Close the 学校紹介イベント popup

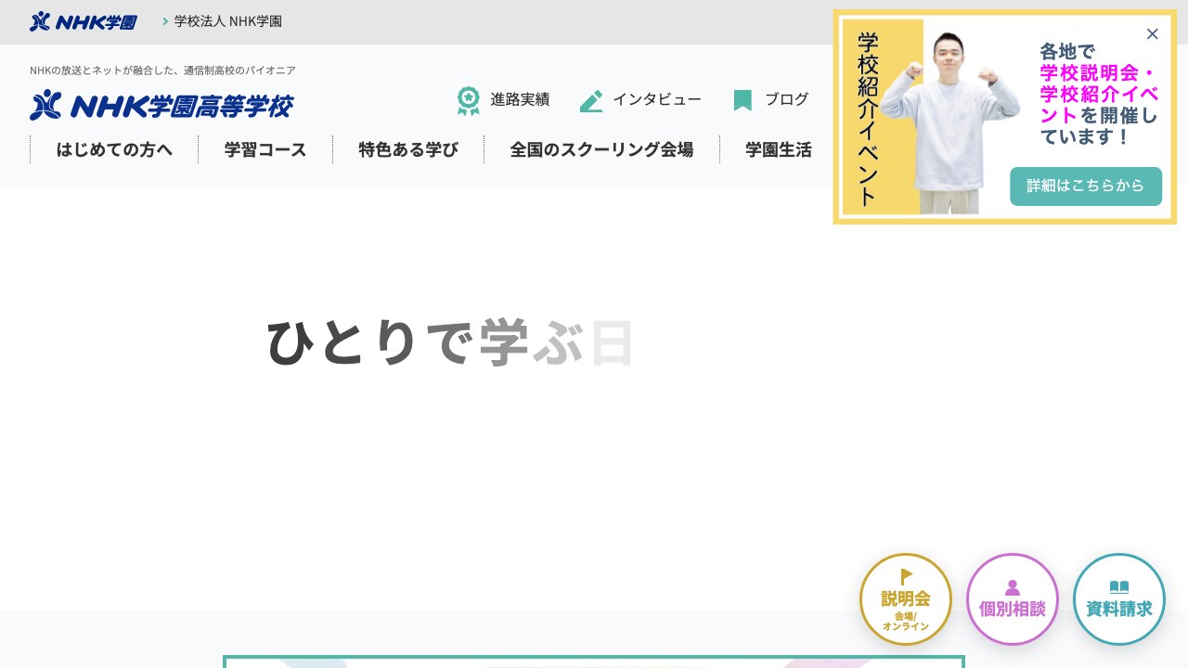[x=1153, y=34]
